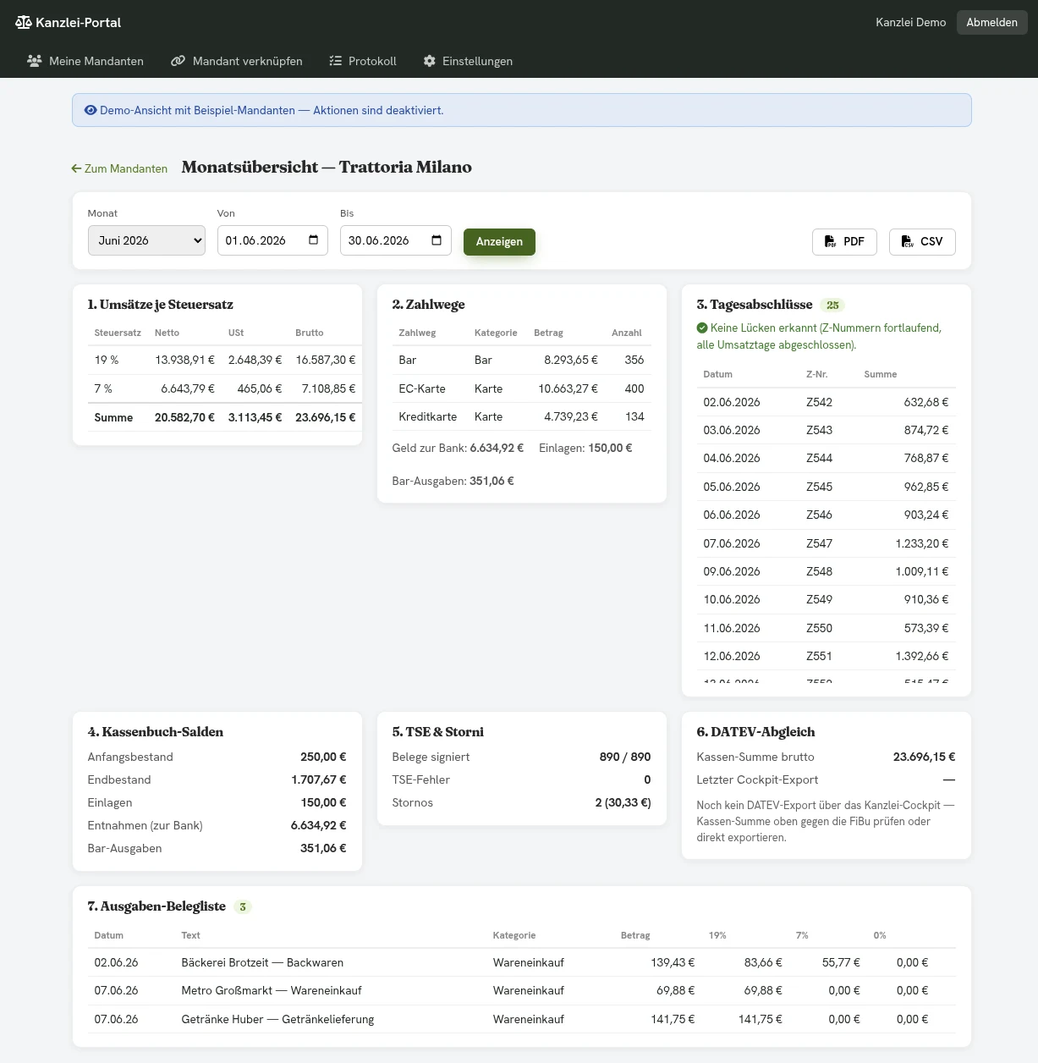Click the green Anzeigen button
1038x1063 pixels.
[499, 241]
